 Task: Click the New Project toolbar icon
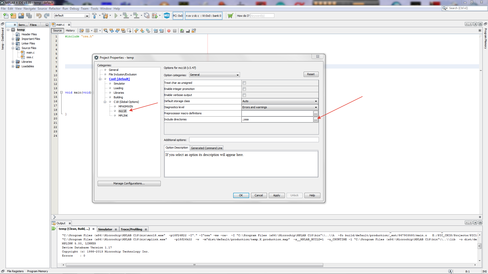click(x=13, y=16)
